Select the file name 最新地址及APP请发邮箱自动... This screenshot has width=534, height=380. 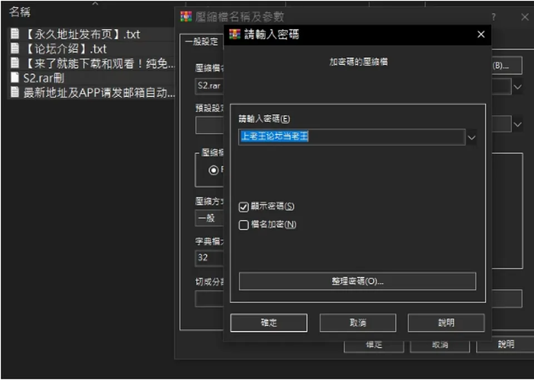(x=99, y=93)
